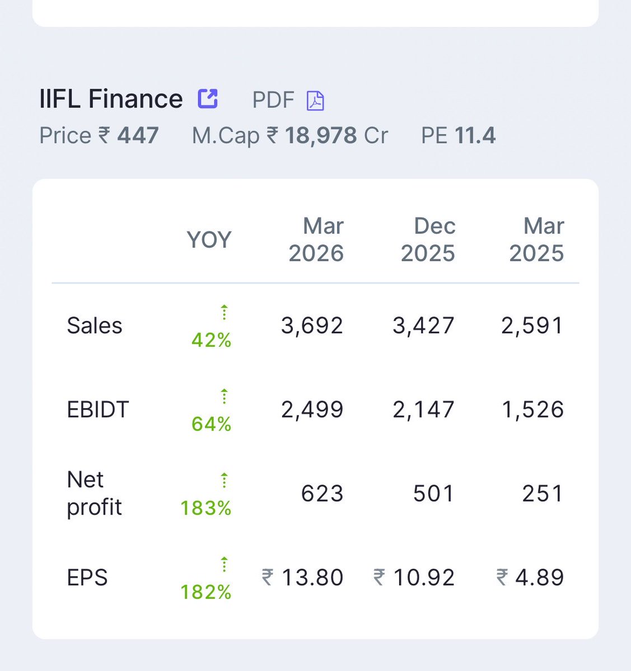631x671 pixels.
Task: Click the YOY column header
Action: click(x=209, y=240)
